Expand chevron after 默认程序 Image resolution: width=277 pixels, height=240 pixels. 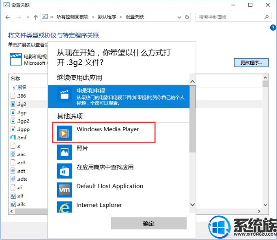pyautogui.click(x=121, y=17)
